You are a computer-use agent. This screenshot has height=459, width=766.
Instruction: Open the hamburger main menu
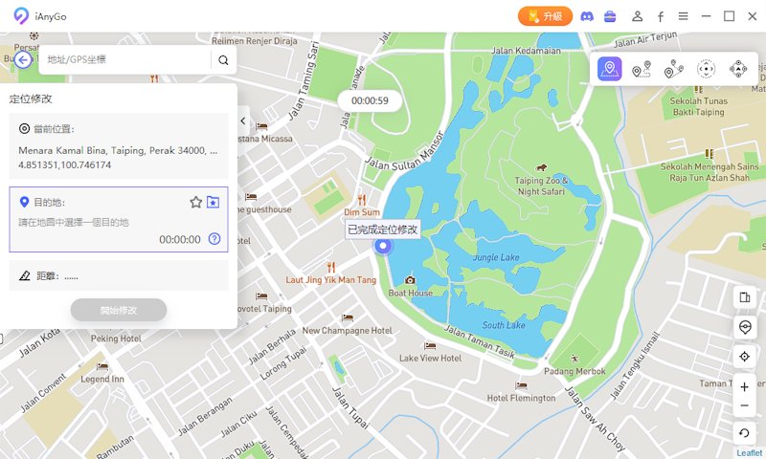683,16
